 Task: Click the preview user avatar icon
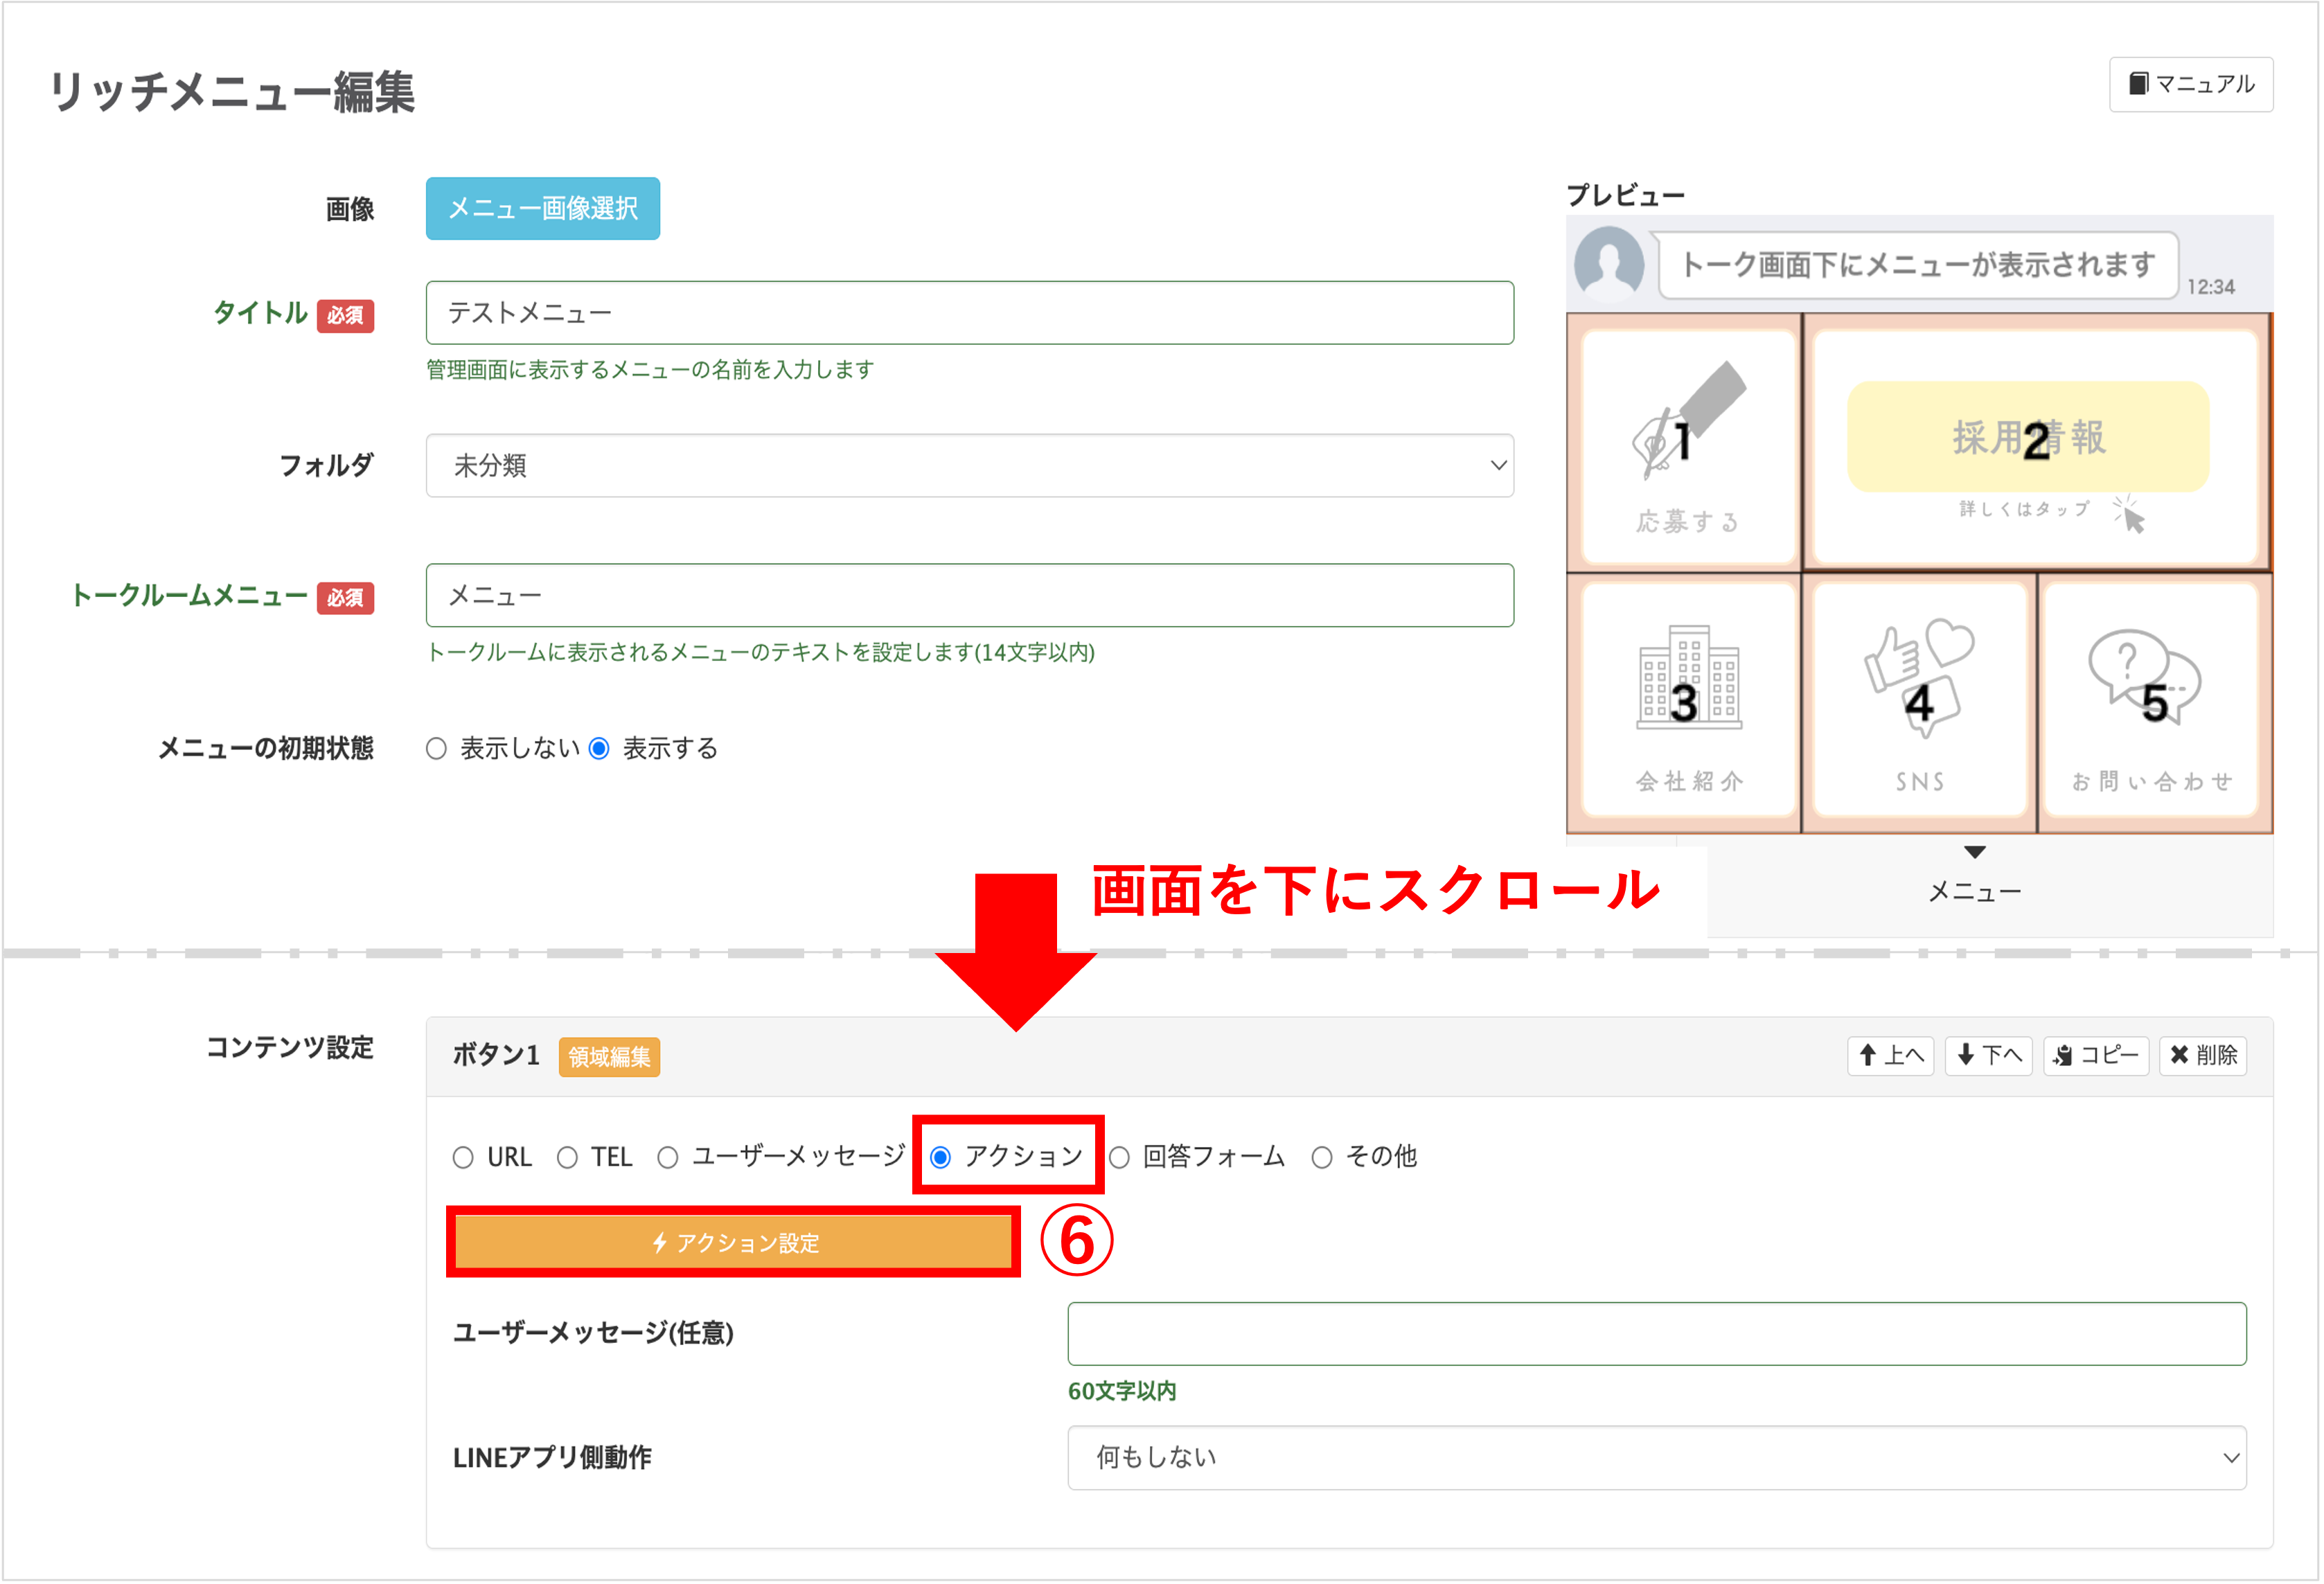point(1610,263)
